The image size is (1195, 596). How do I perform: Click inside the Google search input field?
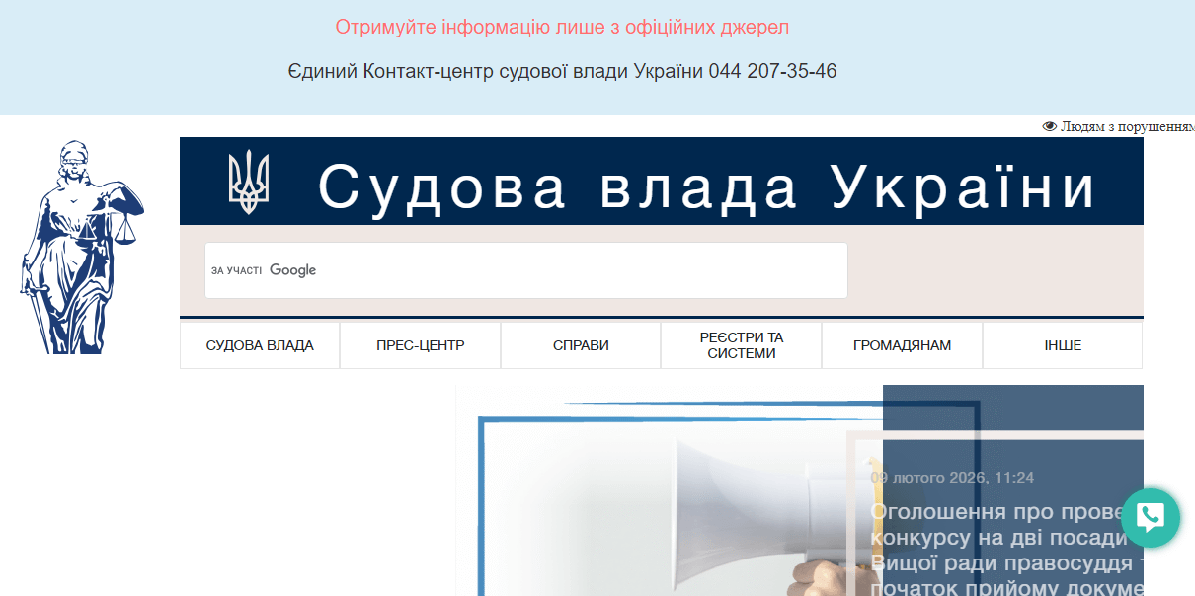coord(526,269)
